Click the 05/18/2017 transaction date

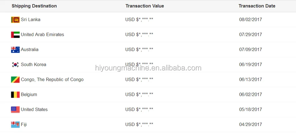point(250,109)
